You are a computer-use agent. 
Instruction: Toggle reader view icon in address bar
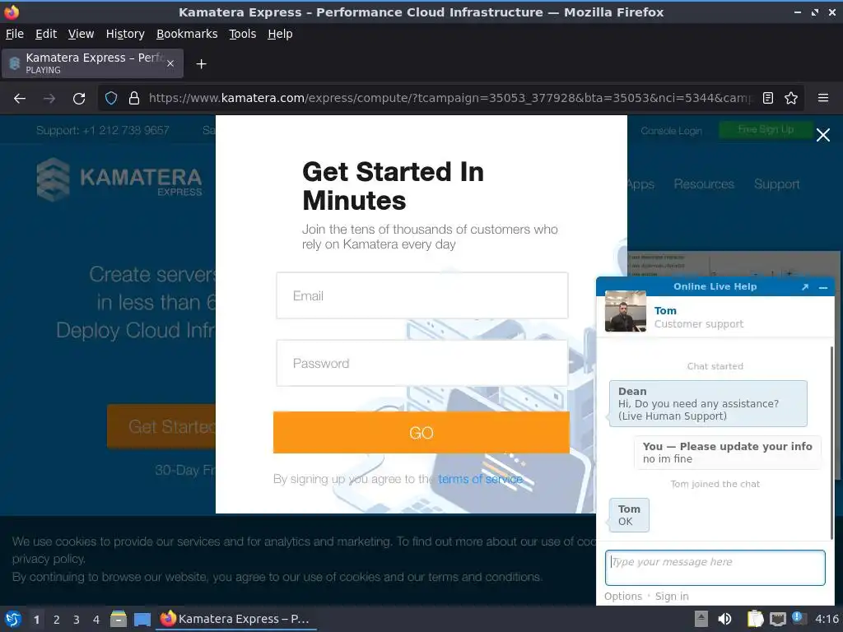click(x=768, y=99)
